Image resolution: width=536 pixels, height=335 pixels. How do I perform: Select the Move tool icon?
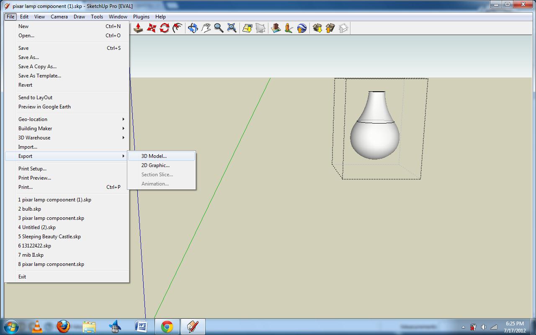pyautogui.click(x=152, y=28)
